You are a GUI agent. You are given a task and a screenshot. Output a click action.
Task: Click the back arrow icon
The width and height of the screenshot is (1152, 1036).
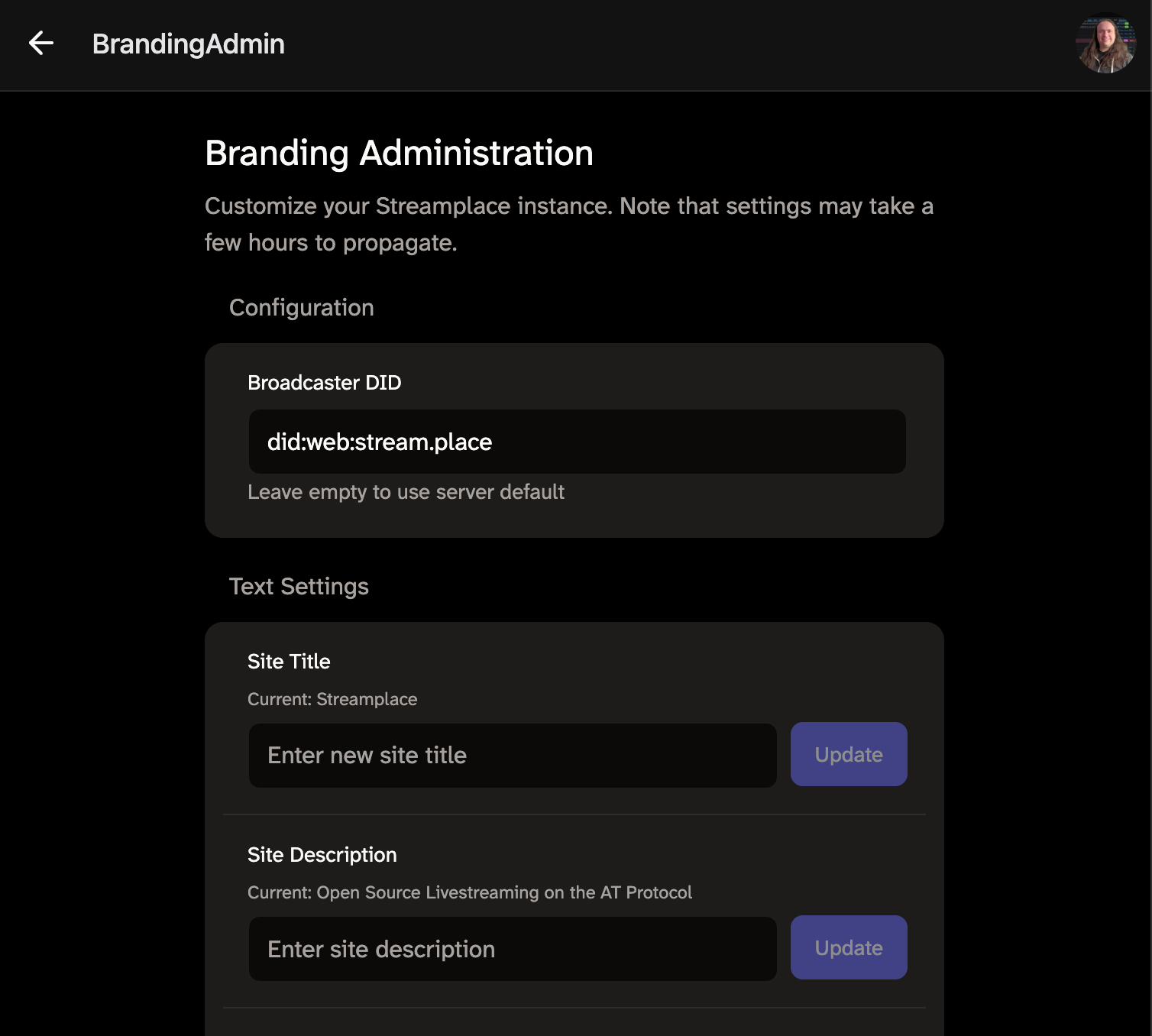pyautogui.click(x=41, y=44)
